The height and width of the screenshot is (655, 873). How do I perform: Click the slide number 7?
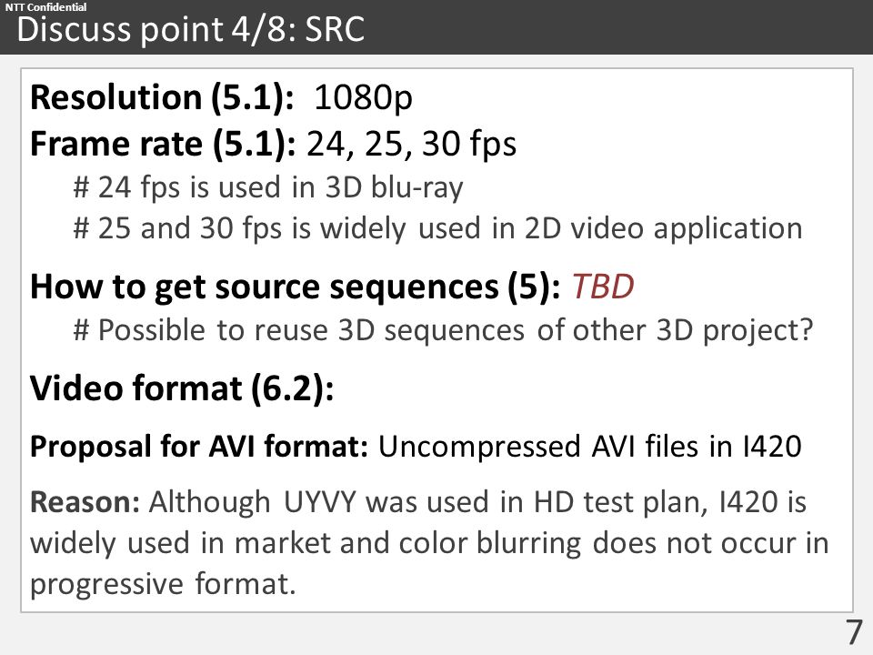click(854, 633)
